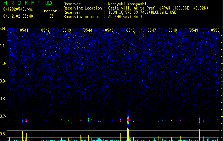
Task: Click the meteor count value 25
Action: [51, 16]
